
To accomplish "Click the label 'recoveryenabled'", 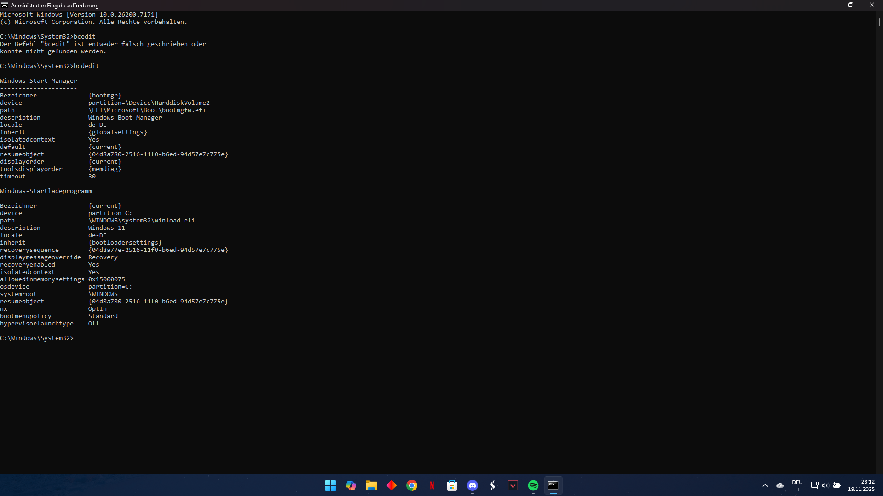I will [28, 265].
